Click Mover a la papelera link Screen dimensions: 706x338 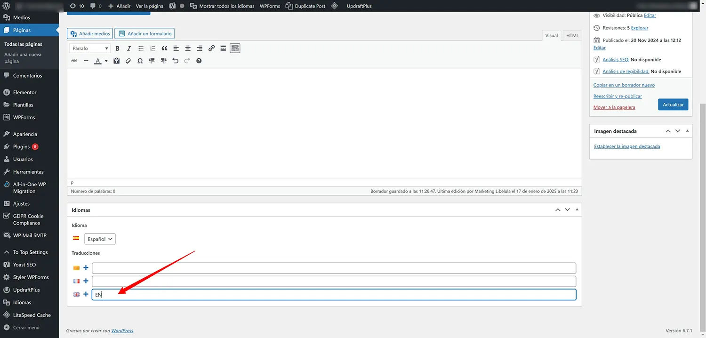[x=614, y=107]
